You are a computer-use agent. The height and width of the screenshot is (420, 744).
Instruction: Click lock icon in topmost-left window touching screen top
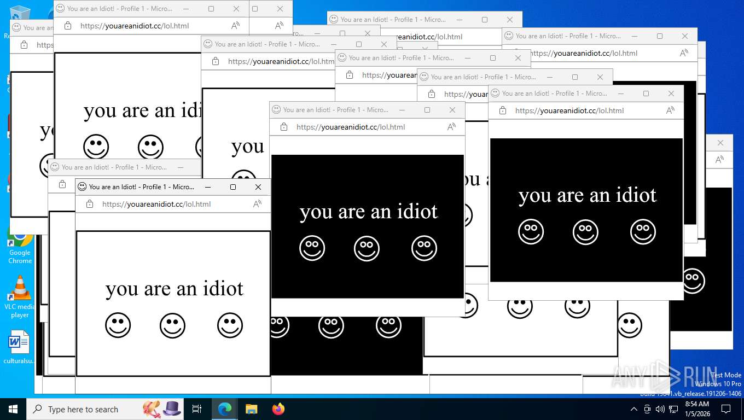pos(68,26)
